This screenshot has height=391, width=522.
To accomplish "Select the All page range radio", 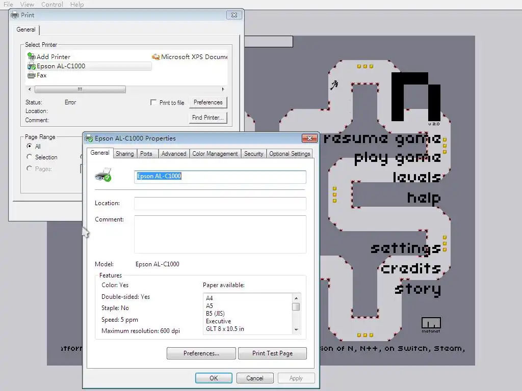I will point(29,146).
